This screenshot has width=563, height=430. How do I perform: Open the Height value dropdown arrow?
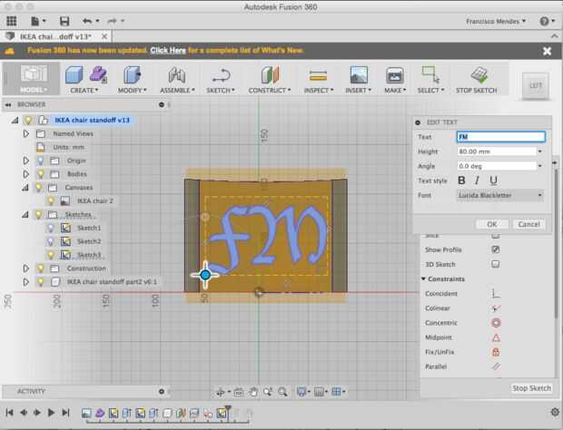tap(539, 151)
